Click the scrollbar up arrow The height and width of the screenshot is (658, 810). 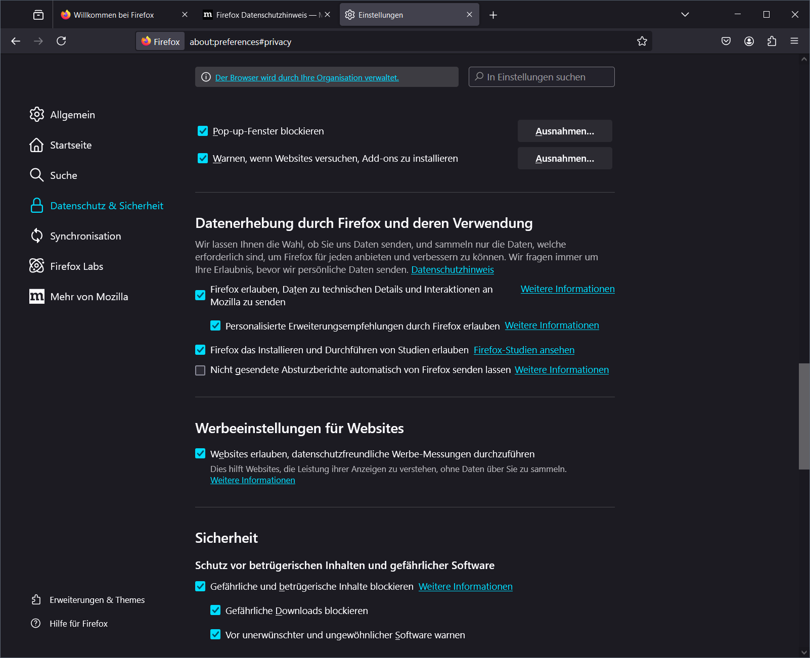pos(804,59)
